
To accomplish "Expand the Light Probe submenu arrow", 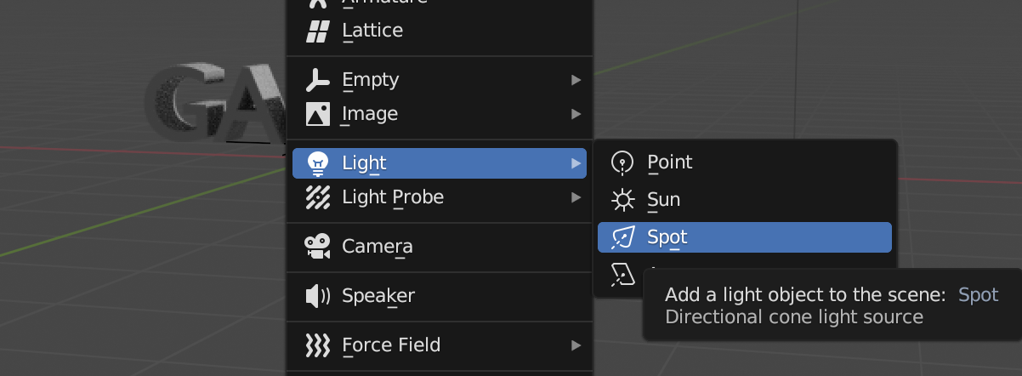I will tap(576, 197).
